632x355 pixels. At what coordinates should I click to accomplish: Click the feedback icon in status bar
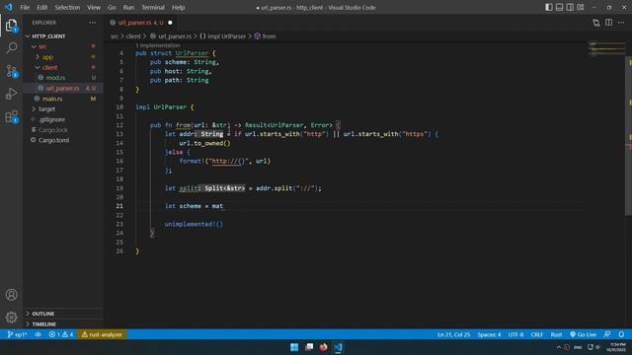pos(607,334)
